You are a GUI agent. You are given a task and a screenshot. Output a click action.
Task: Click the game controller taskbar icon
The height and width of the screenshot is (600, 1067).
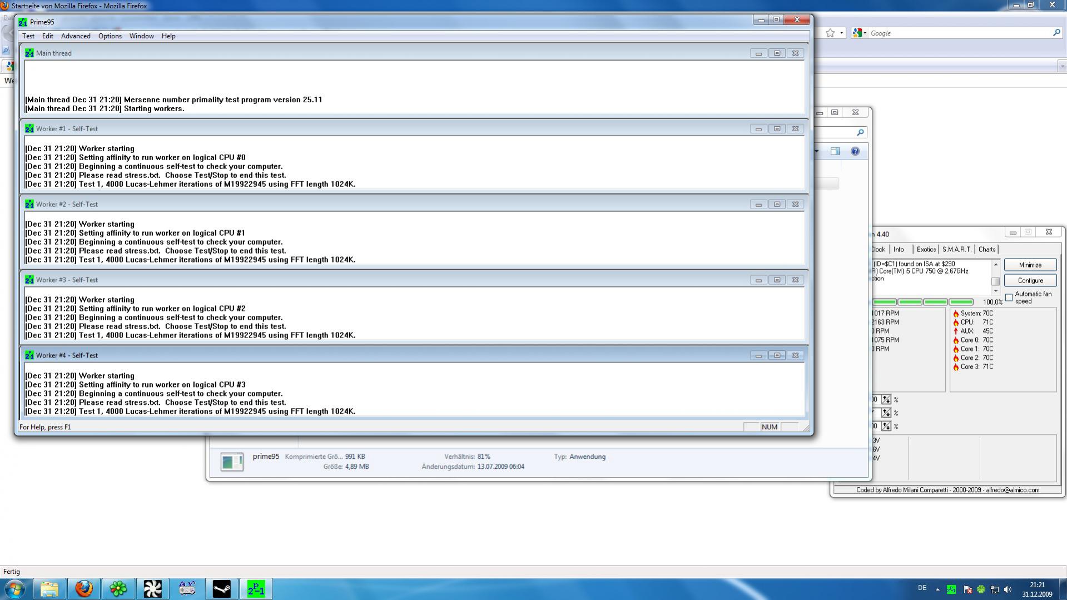[187, 589]
